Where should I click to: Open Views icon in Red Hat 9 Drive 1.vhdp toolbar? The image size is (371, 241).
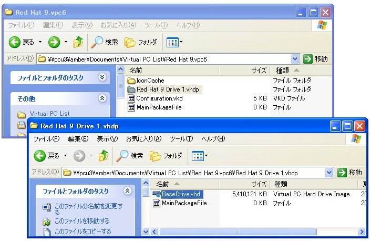(x=198, y=156)
